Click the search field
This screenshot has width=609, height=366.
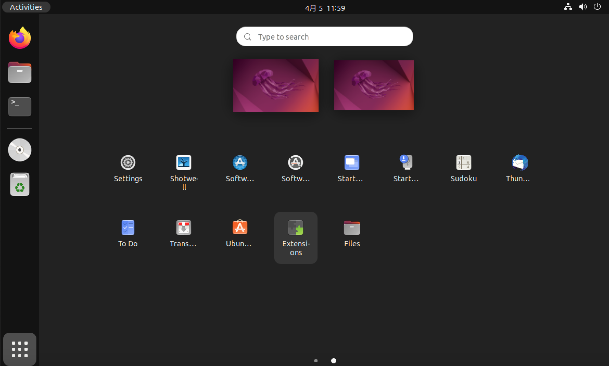pos(324,37)
